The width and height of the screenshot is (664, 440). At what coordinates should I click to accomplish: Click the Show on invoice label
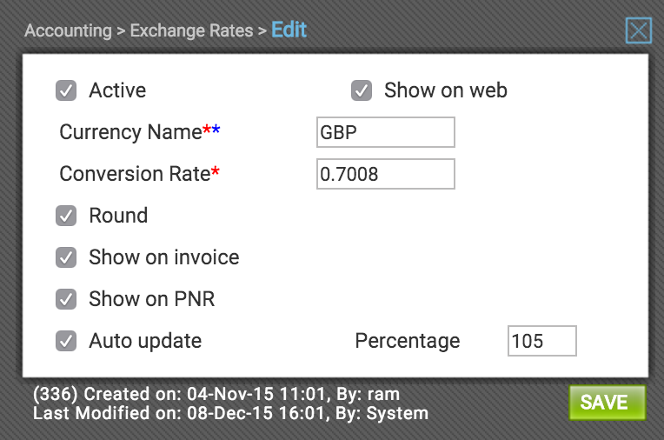click(x=164, y=257)
